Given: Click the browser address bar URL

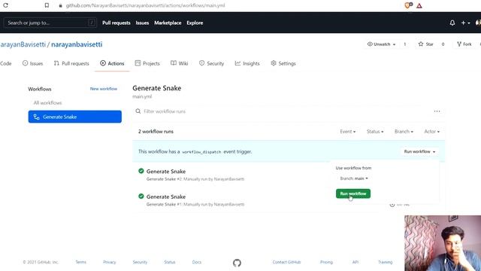Looking at the screenshot, I should (x=145, y=5).
